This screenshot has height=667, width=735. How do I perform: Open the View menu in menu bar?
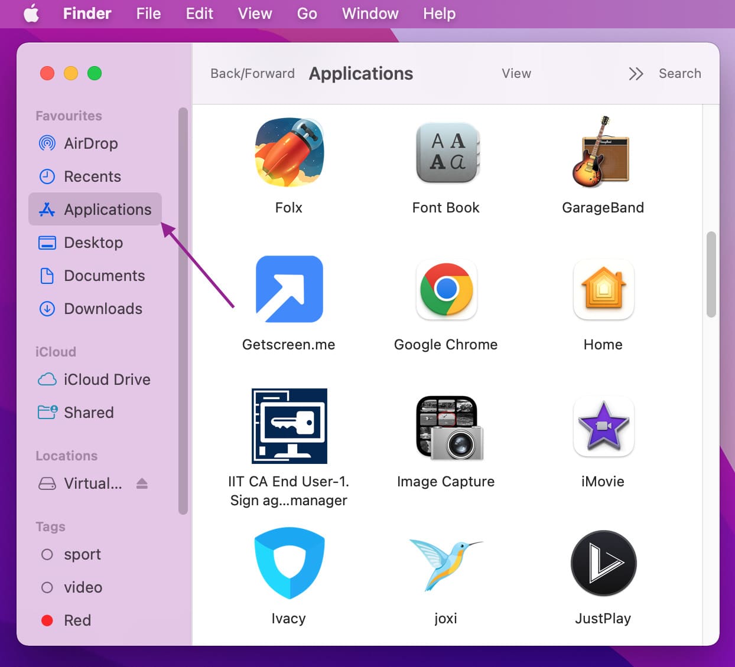tap(255, 13)
